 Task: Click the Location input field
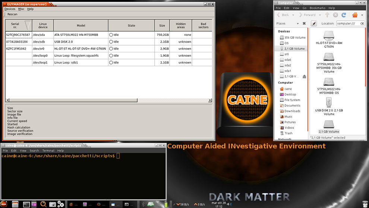[x=348, y=24]
